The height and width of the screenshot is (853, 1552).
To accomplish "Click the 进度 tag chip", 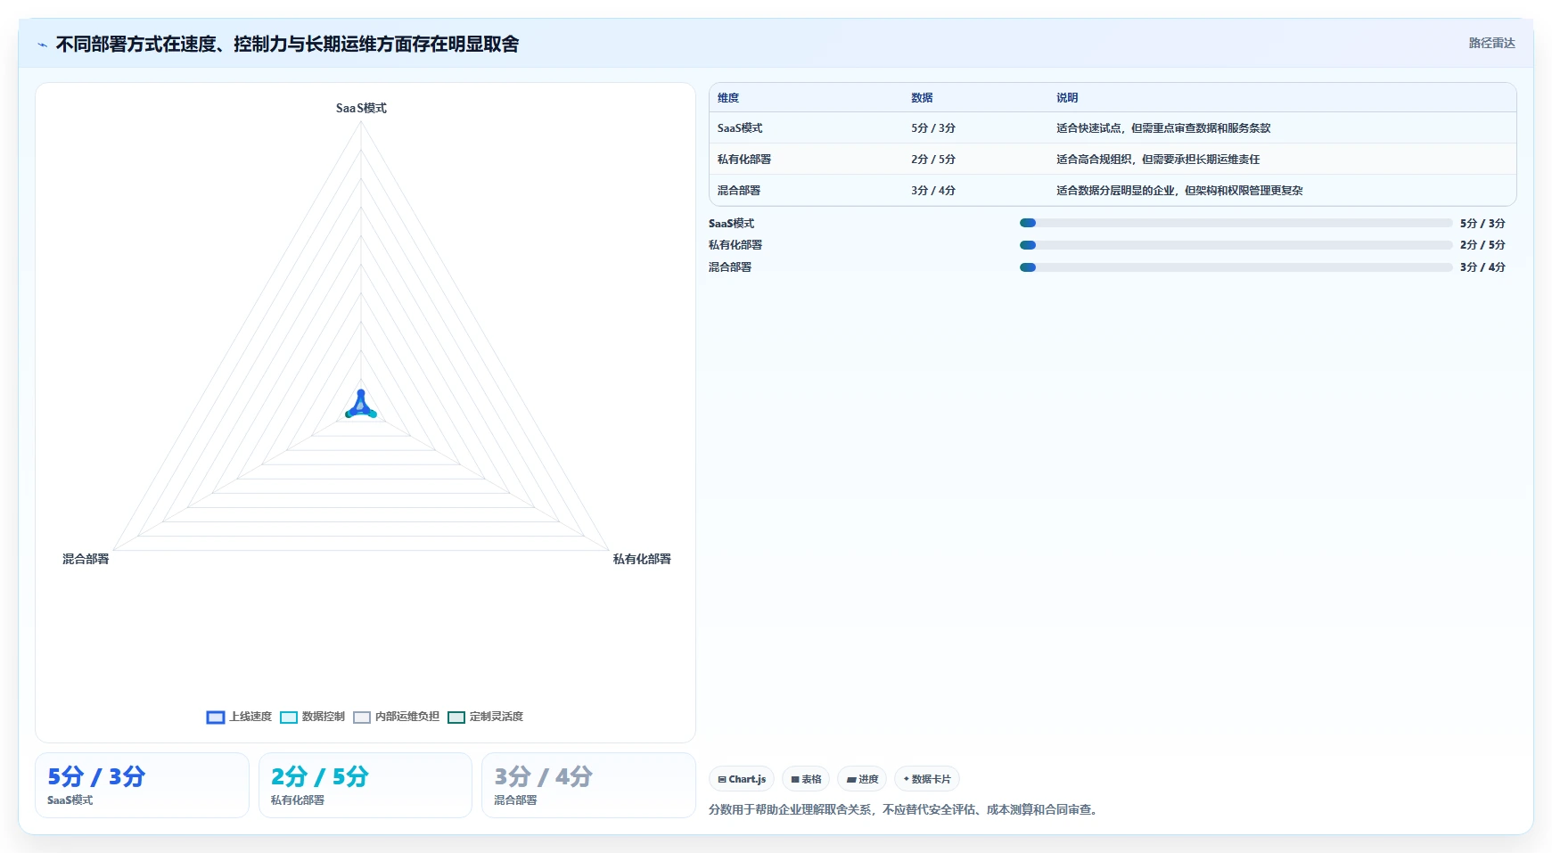I will (862, 779).
